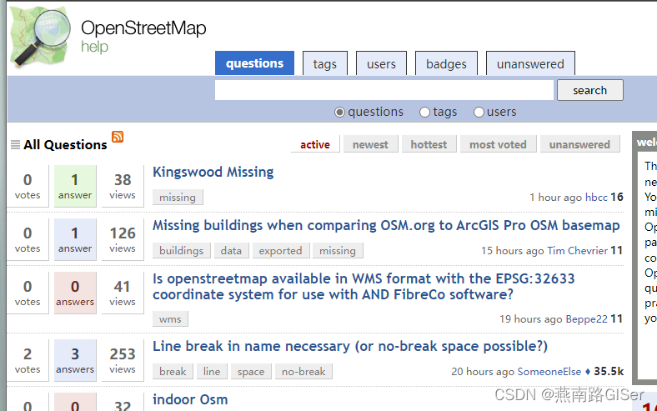The height and width of the screenshot is (411, 657).
Task: Open user hbcc profile
Action: 596,198
